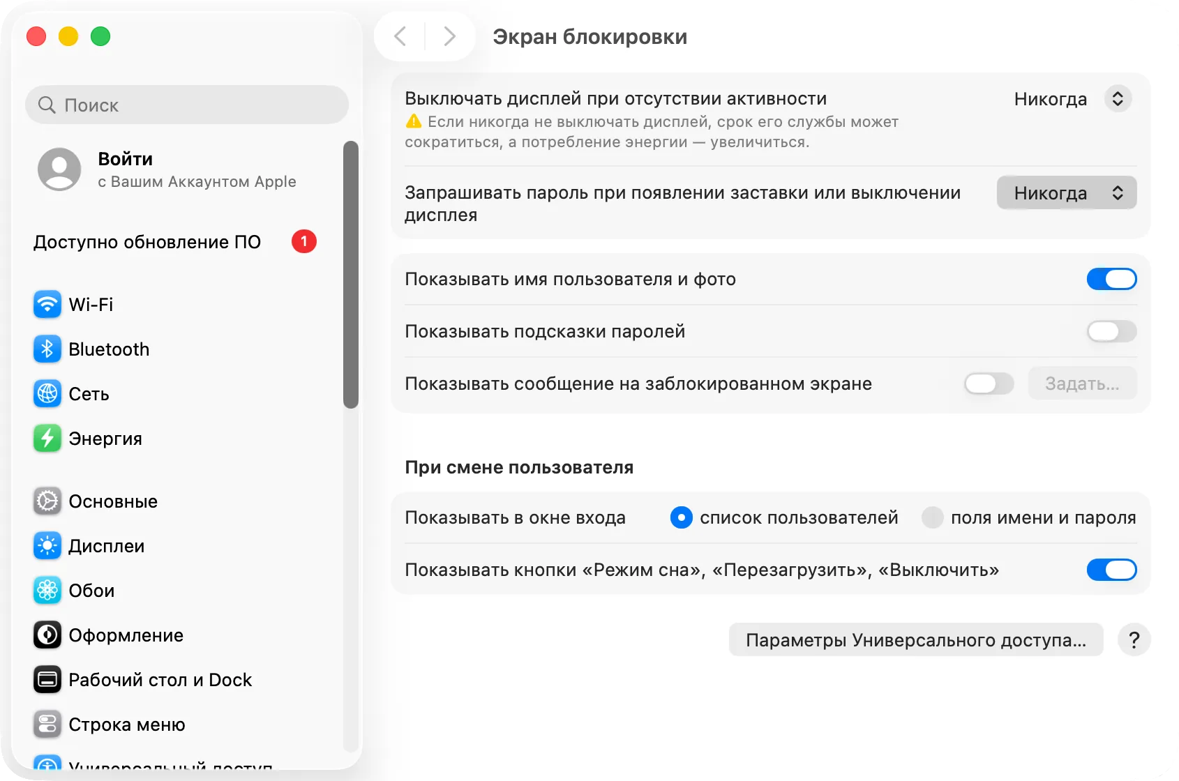1179x781 pixels.
Task: Select список пользователей radio button
Action: [x=681, y=517]
